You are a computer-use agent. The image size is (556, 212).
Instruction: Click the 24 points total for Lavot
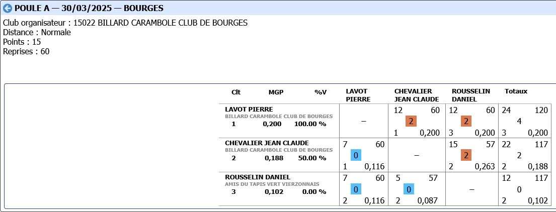tap(506, 111)
